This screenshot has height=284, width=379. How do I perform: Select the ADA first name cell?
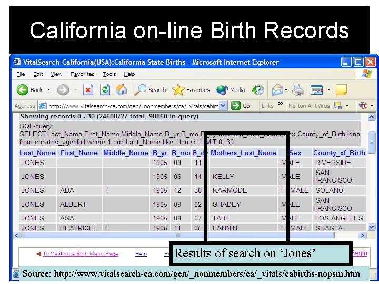click(x=79, y=190)
